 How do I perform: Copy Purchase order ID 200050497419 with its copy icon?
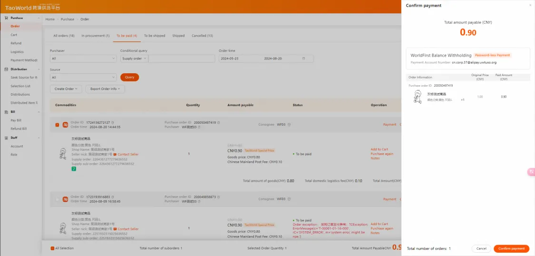(219, 122)
